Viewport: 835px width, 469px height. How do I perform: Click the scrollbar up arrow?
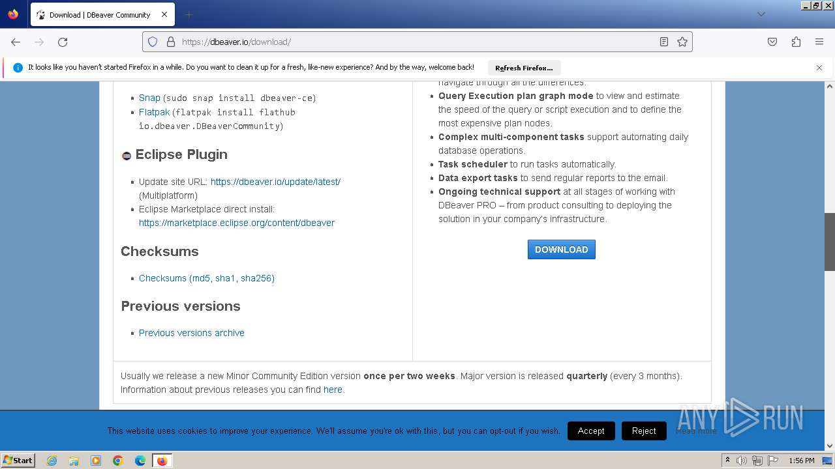830,86
